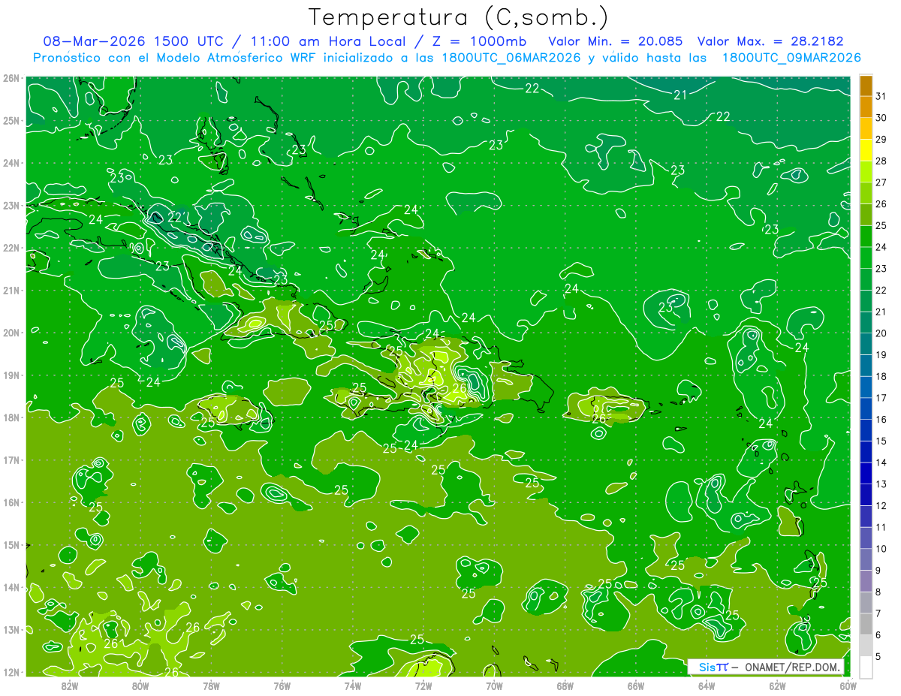Screen dimensions: 901x696
Task: Click the title 'Temperatura (C,somb.)'
Action: tap(459, 17)
